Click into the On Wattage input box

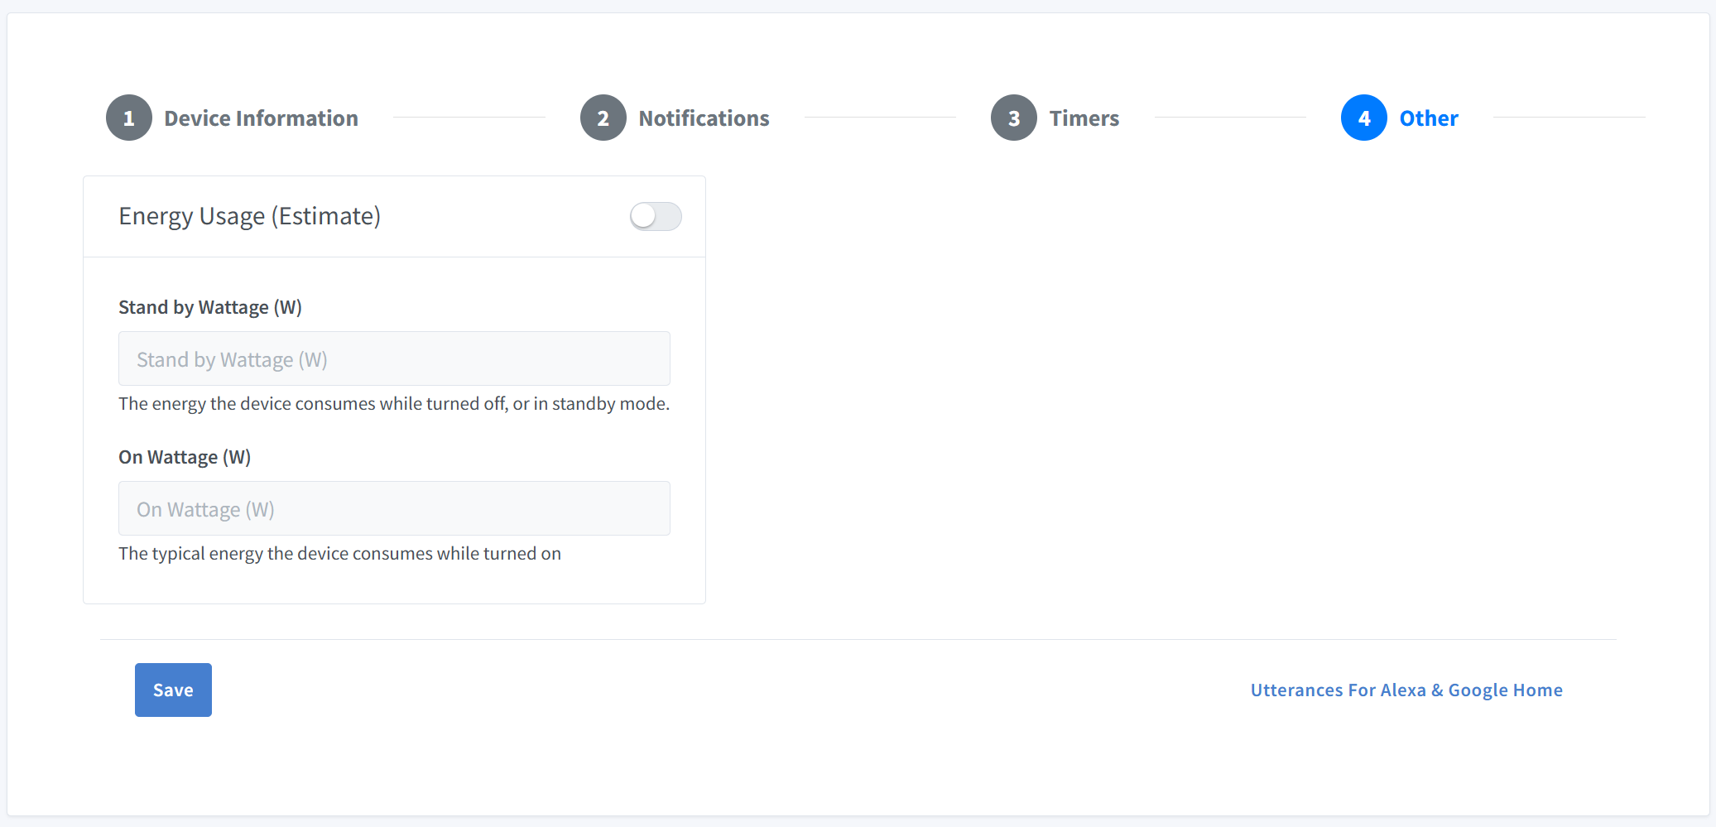coord(394,509)
